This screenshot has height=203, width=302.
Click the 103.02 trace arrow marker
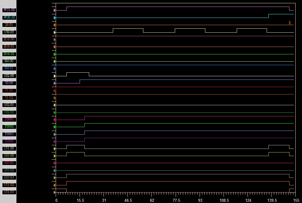point(54,170)
